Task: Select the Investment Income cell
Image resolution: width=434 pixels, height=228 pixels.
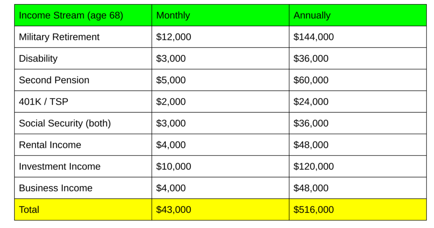Action: (60, 166)
